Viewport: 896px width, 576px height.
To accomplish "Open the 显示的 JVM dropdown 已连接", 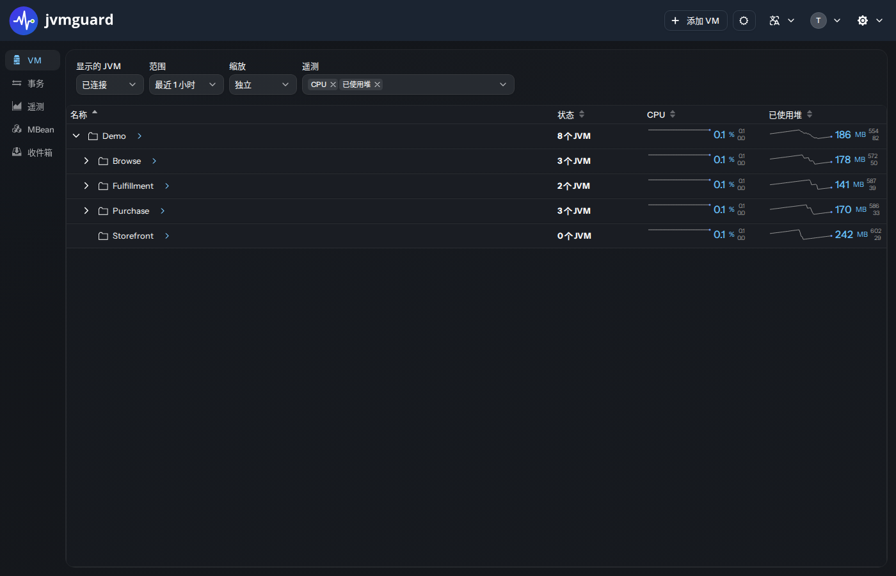I will point(110,84).
